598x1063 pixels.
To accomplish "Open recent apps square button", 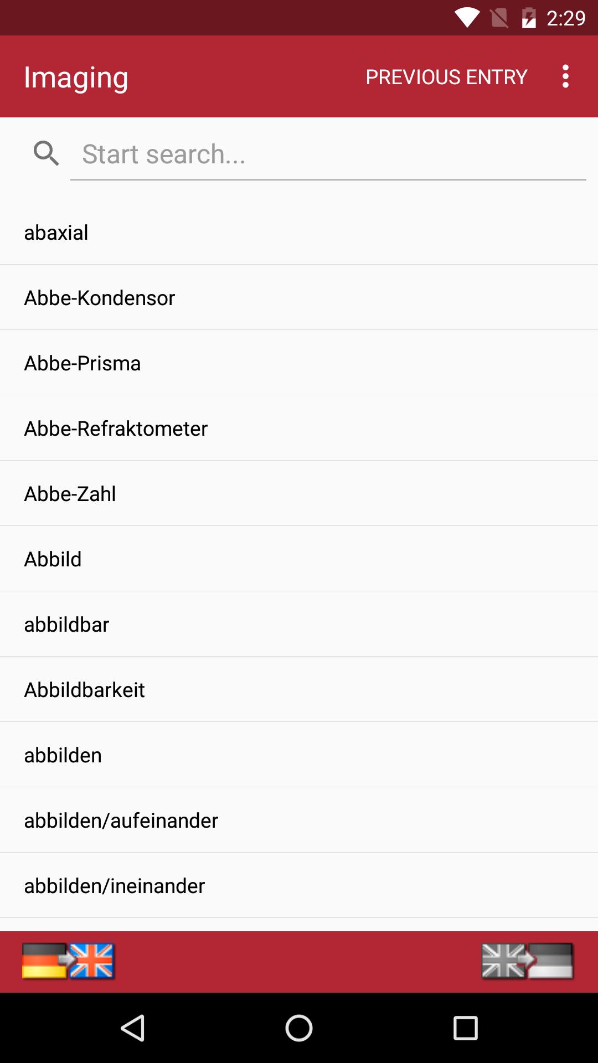I will (x=465, y=1028).
